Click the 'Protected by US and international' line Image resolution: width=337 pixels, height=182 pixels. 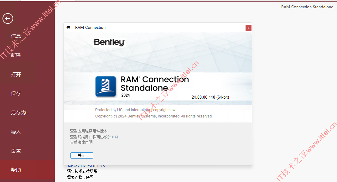pyautogui.click(x=137, y=110)
